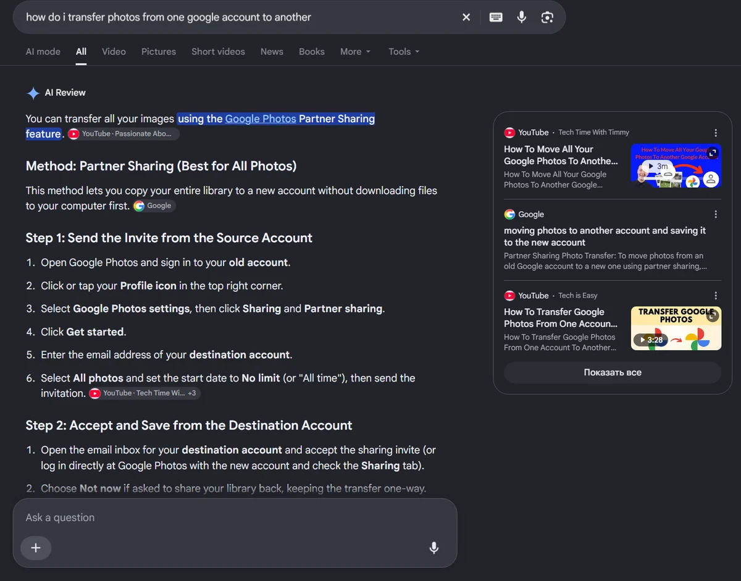Click the 'Method: Partner Sharing (Best for All Photos)' heading
The height and width of the screenshot is (581, 741).
(x=161, y=166)
